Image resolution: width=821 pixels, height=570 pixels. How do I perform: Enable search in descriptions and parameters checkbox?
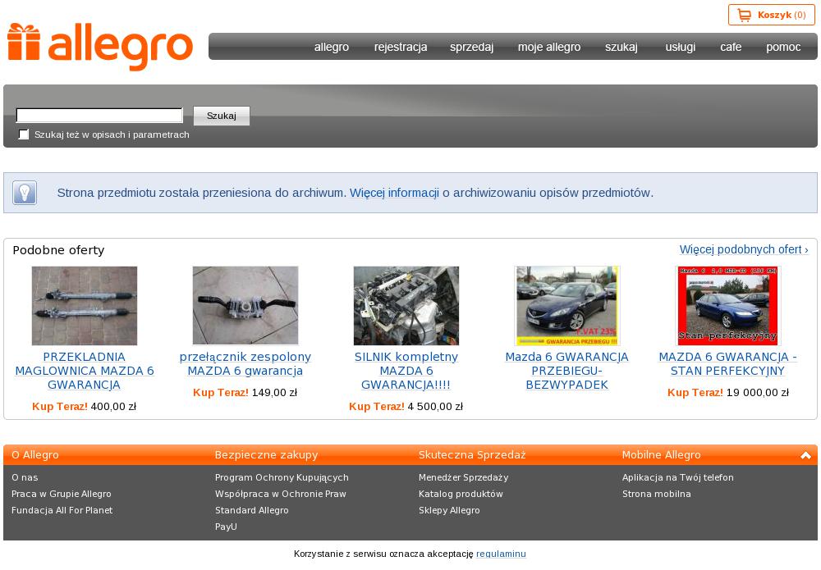click(24, 135)
